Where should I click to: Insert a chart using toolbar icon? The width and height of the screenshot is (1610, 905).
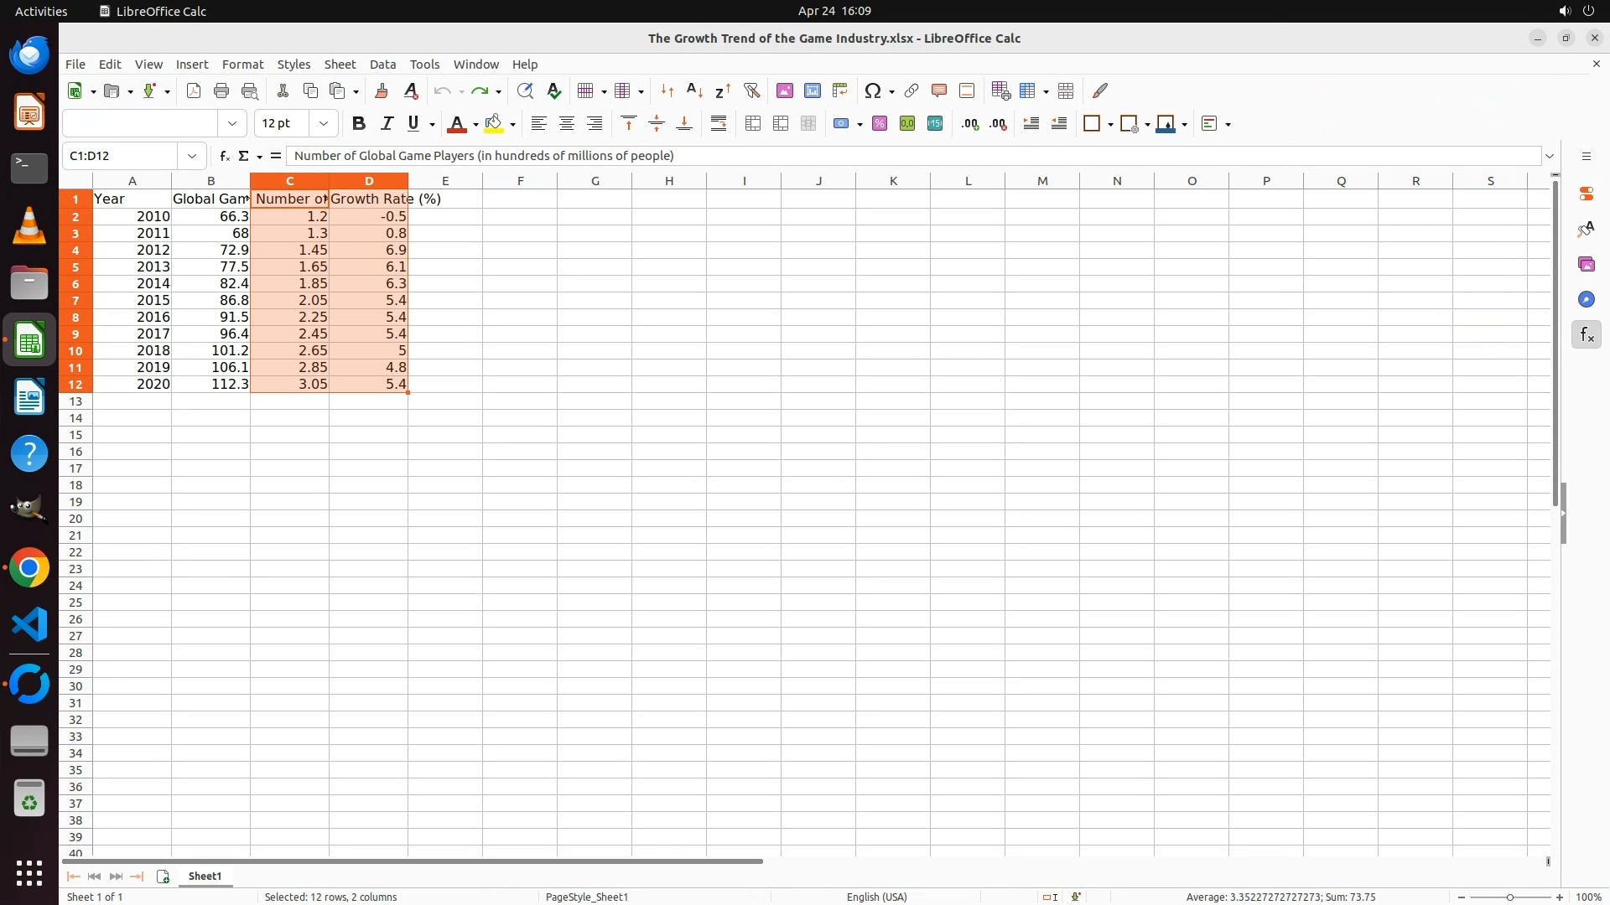pos(812,90)
